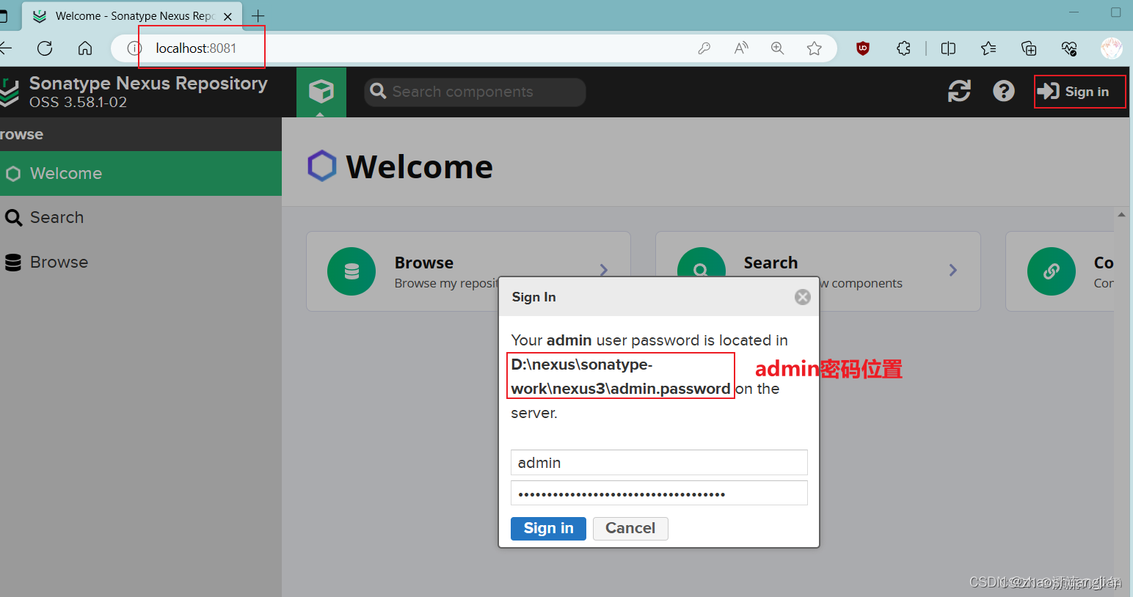The height and width of the screenshot is (597, 1133).
Task: Click the Nexus refresh icon in header
Action: click(x=959, y=92)
